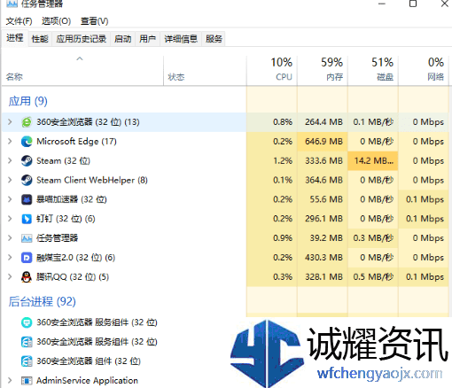Switch to the 服务 tab
Viewport: 452px width, 388px height.
[214, 39]
